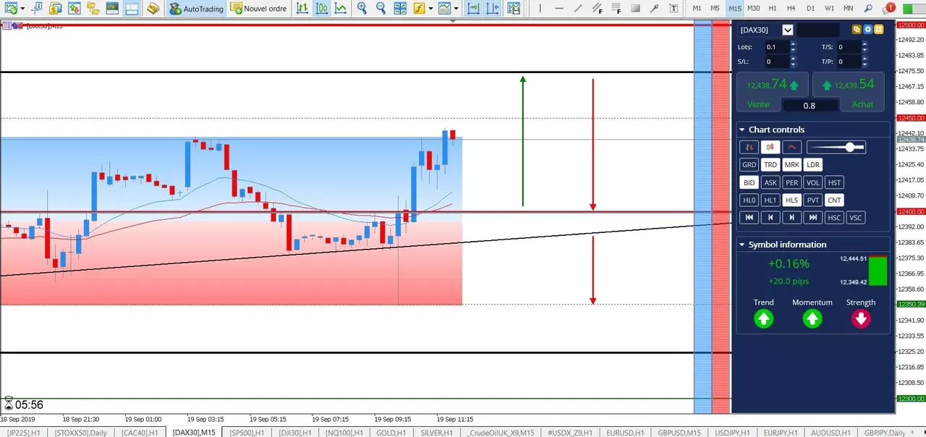Increase the S/L value stepper
Screen dimensions: 926x437
(x=793, y=59)
